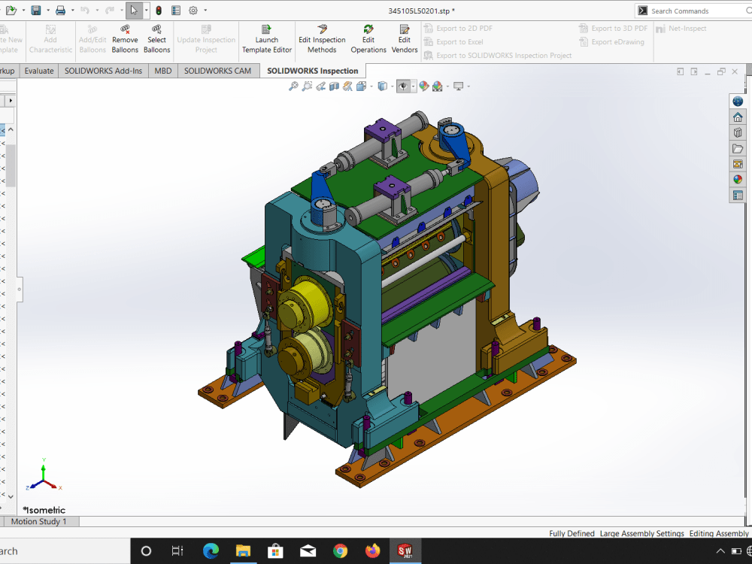Open the MBD ribbon tab
This screenshot has height=564, width=752.
(x=162, y=71)
